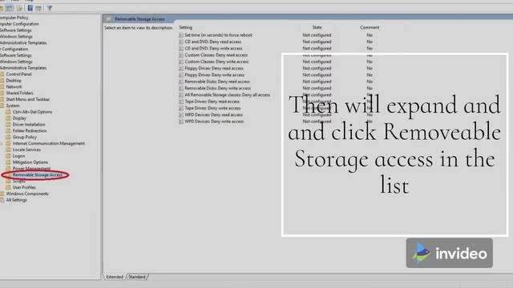Select the Network tree node
Viewport: 513px width, 288px height.
tap(14, 87)
